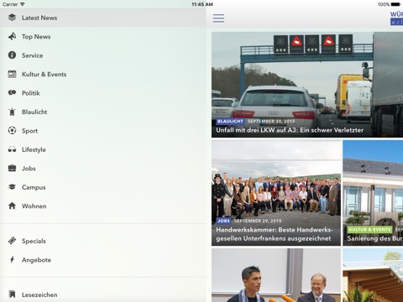Image resolution: width=403 pixels, height=302 pixels.
Task: Click headline Handwerkskammer: Beste Handwerksgesellen
Action: (275, 234)
